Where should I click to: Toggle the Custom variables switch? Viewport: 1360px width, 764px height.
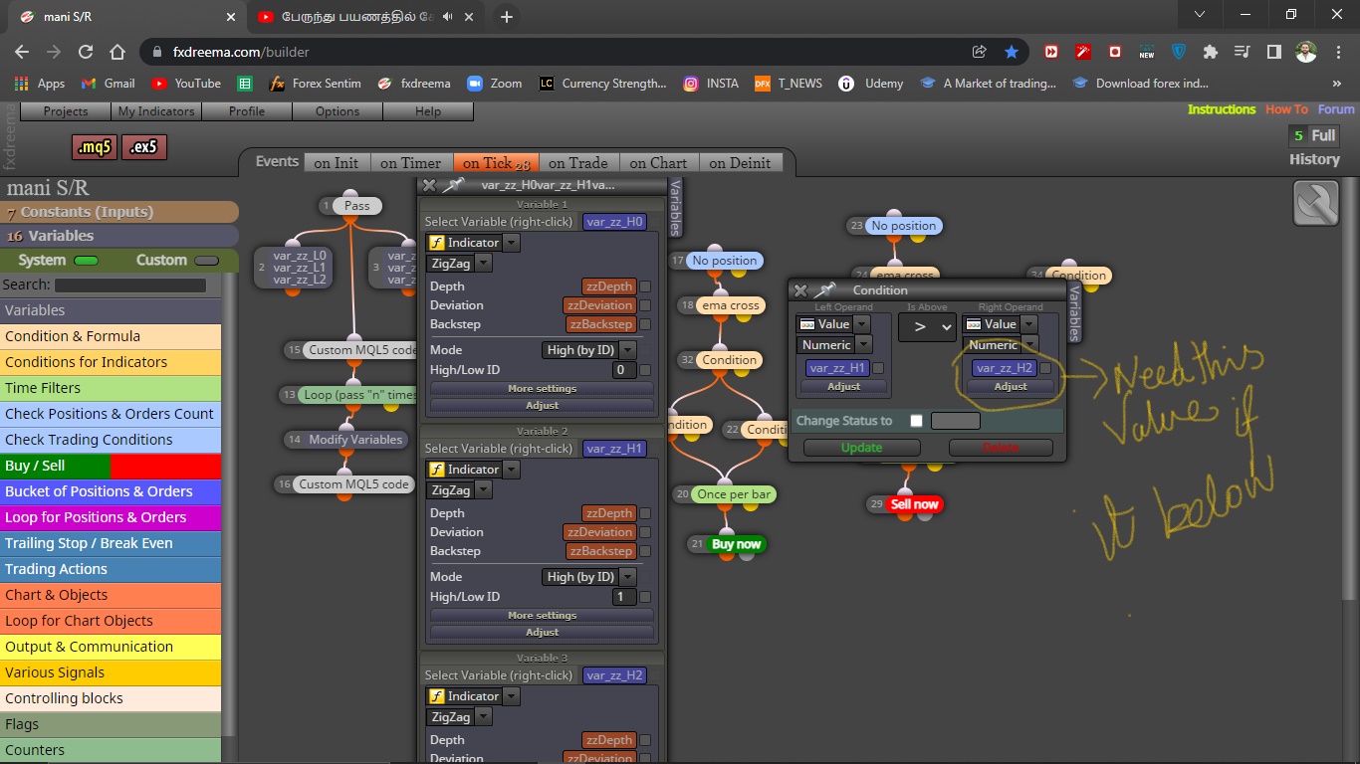tap(206, 261)
